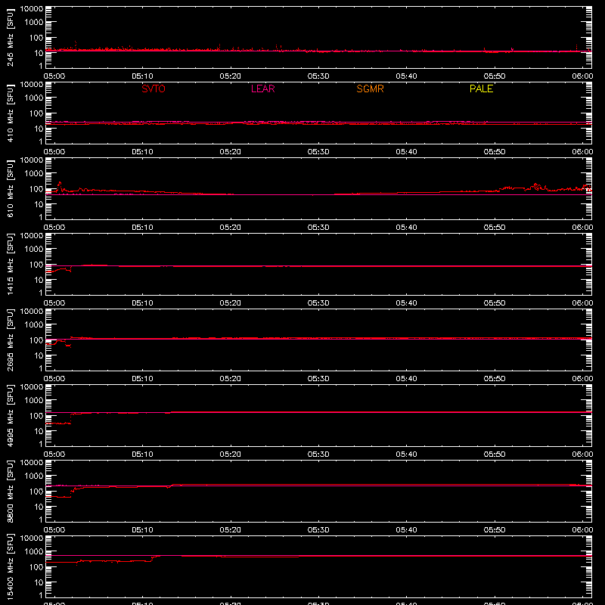Viewport: 605px width, 605px height.
Task: Click the 100 tick label on the 4995 MHz axis
Action: (x=36, y=416)
